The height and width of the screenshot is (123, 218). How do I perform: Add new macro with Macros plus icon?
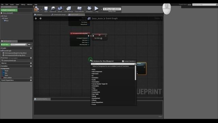31,63
